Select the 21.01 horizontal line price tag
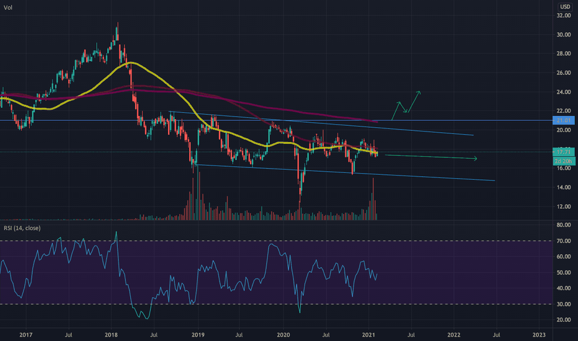The image size is (578, 341). 564,120
